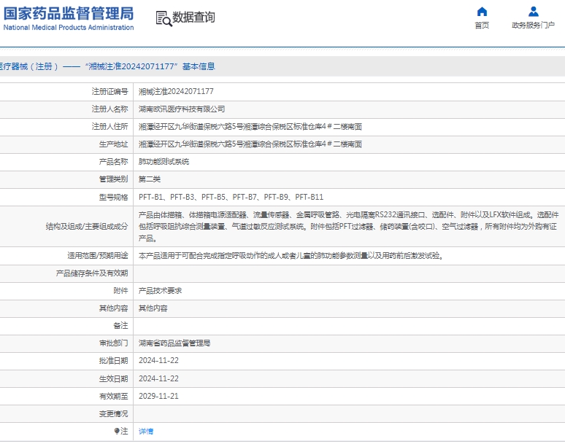This screenshot has height=444, width=565.
Task: Click the 数据查询 title text
Action: pos(193,17)
